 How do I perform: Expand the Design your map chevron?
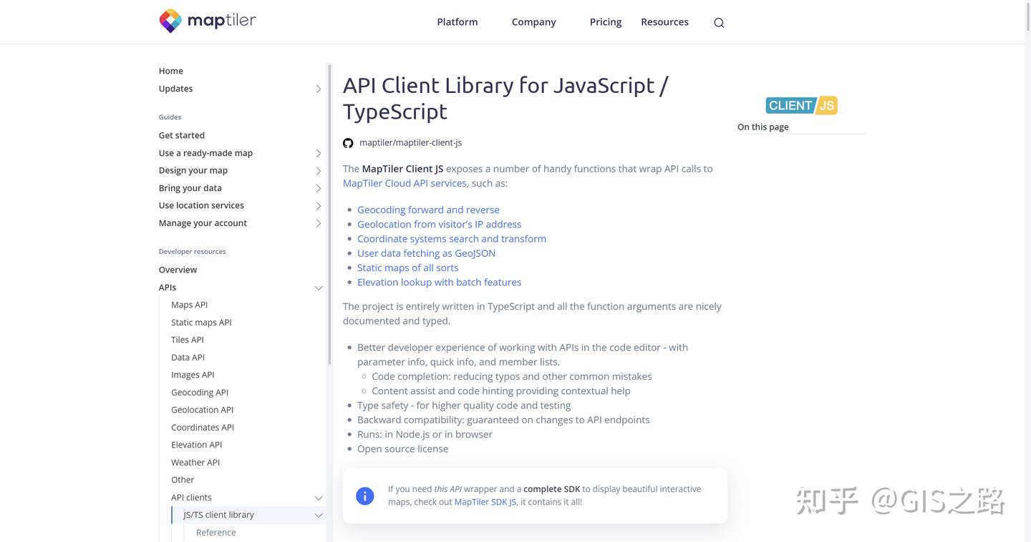(x=319, y=171)
